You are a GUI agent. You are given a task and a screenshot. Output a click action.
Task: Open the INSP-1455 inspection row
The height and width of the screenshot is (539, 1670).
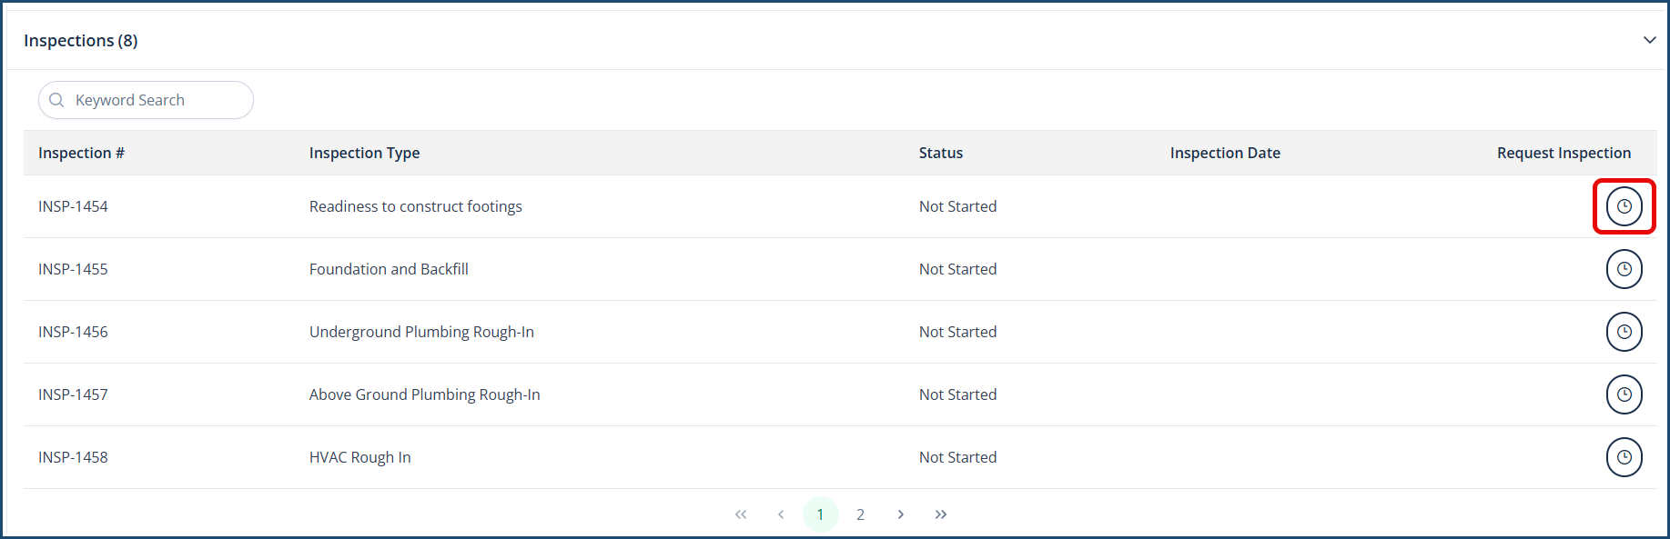[x=73, y=269]
